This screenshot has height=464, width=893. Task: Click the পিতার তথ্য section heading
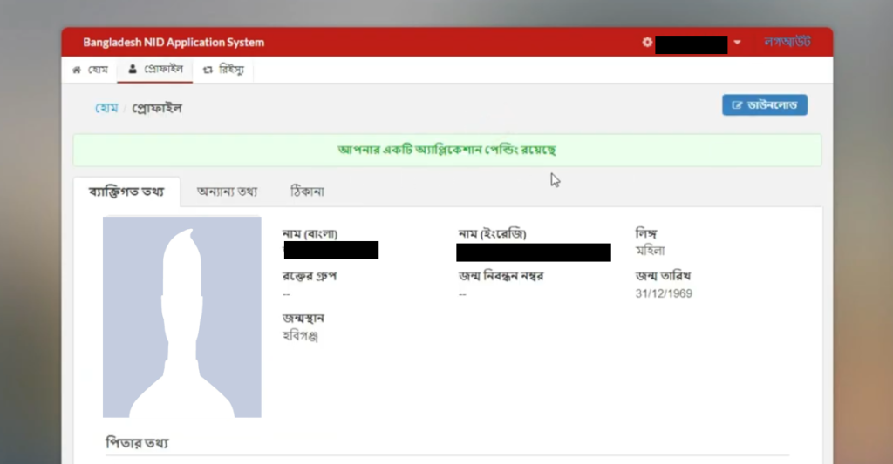(135, 443)
